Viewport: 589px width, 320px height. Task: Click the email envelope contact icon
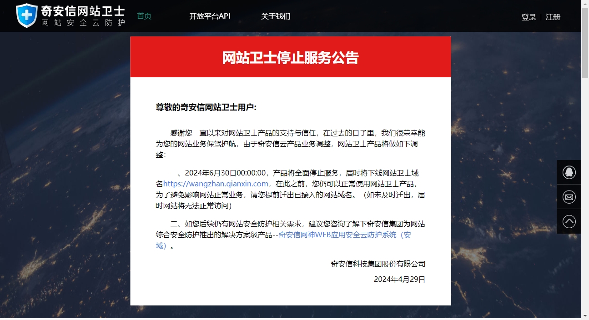click(x=569, y=197)
